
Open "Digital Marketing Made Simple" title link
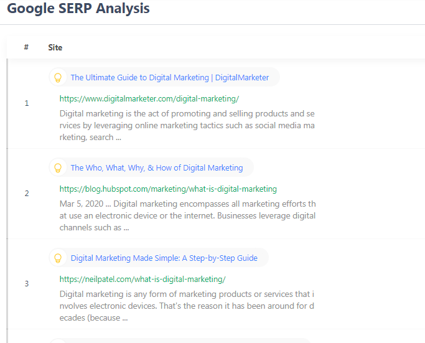click(x=164, y=258)
